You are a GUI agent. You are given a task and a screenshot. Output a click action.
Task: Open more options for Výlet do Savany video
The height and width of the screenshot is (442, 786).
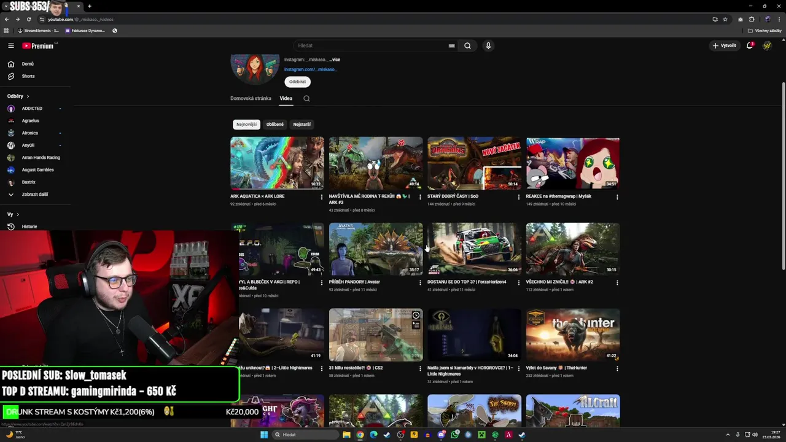[617, 369]
